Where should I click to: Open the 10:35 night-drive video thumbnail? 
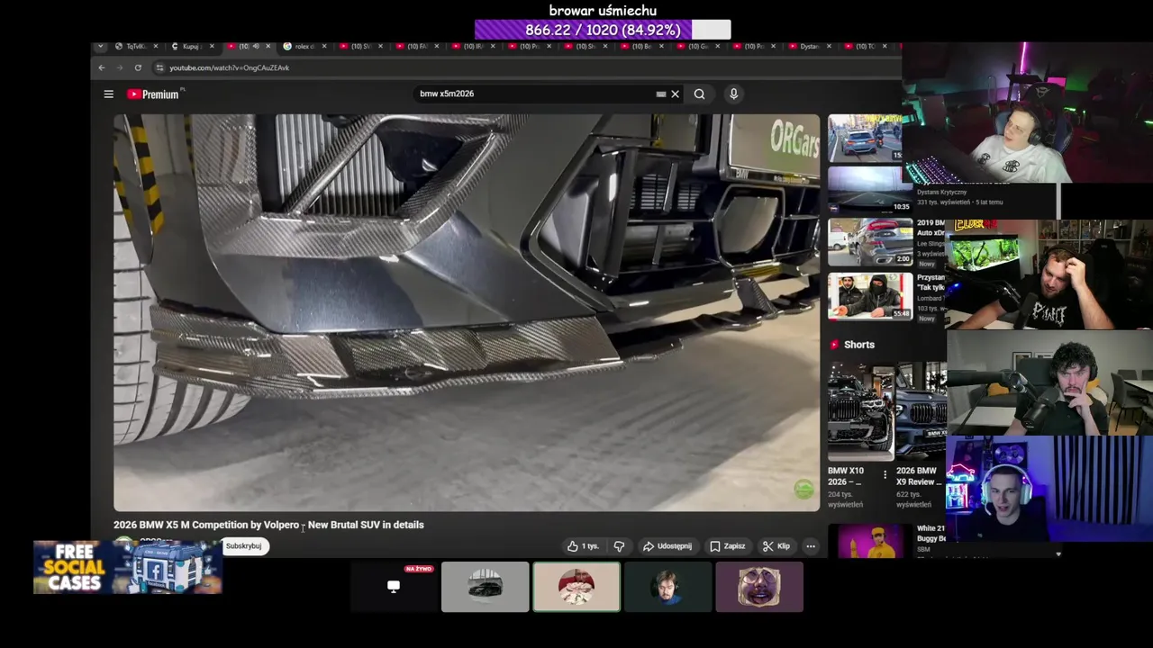coord(870,189)
